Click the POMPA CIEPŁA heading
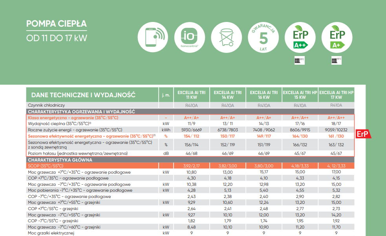 tap(56, 24)
